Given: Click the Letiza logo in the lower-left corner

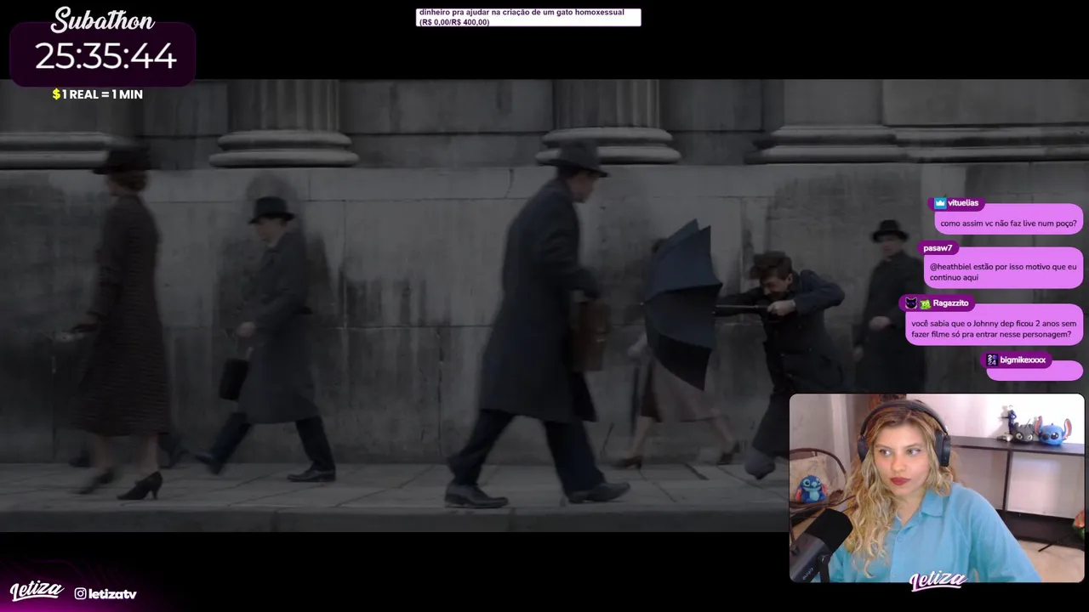Looking at the screenshot, I should 37,591.
